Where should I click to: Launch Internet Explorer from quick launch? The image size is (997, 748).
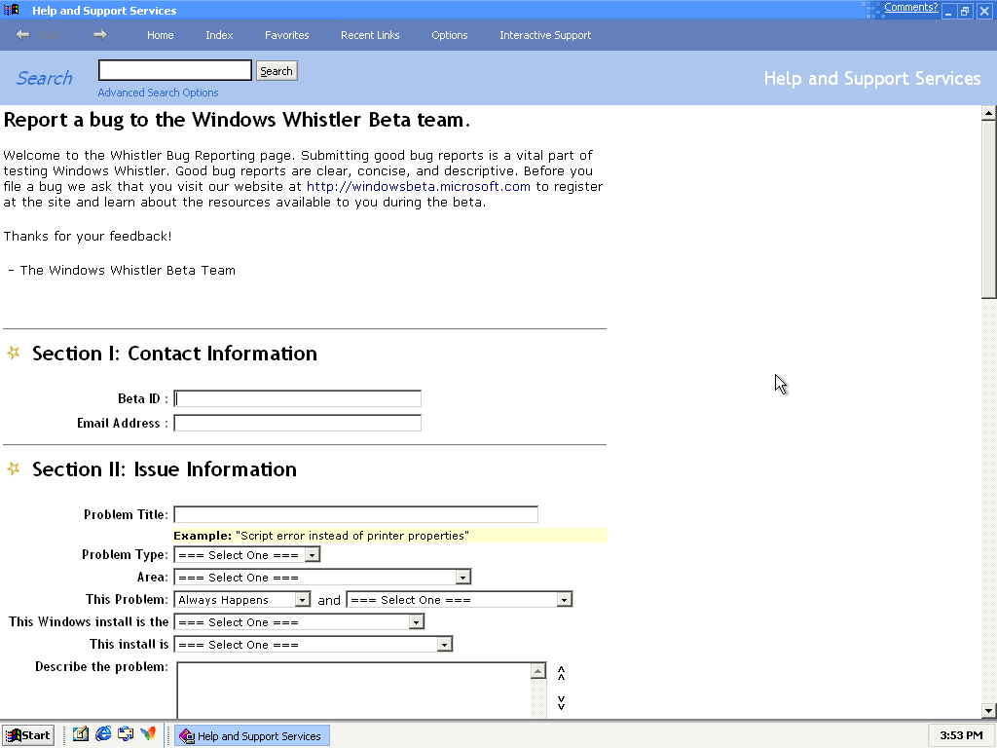tap(103, 734)
